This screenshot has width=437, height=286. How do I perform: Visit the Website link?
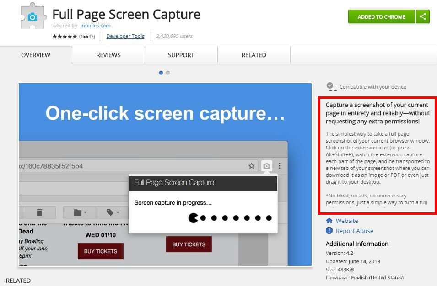click(346, 221)
